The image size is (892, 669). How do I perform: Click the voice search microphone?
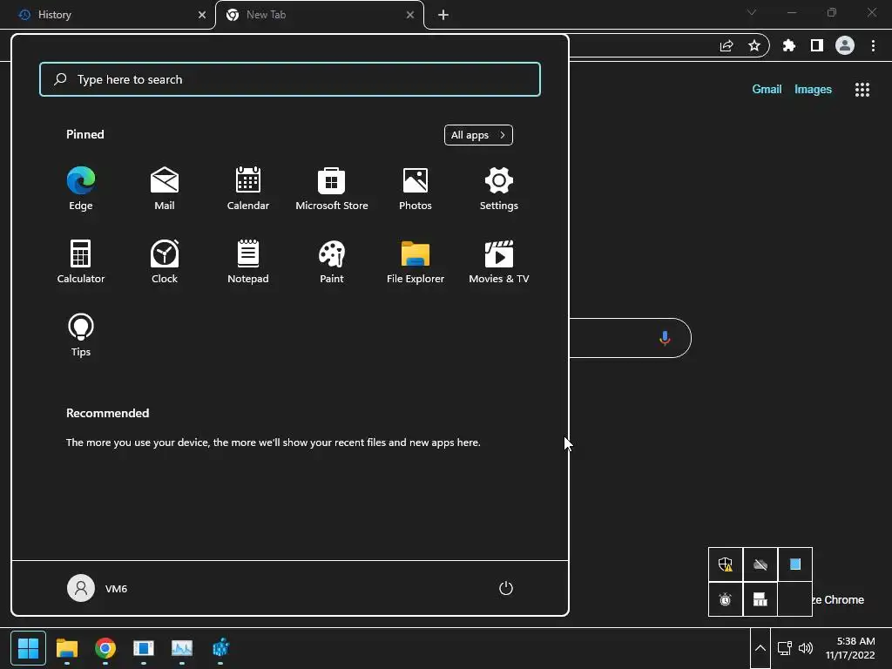point(665,339)
